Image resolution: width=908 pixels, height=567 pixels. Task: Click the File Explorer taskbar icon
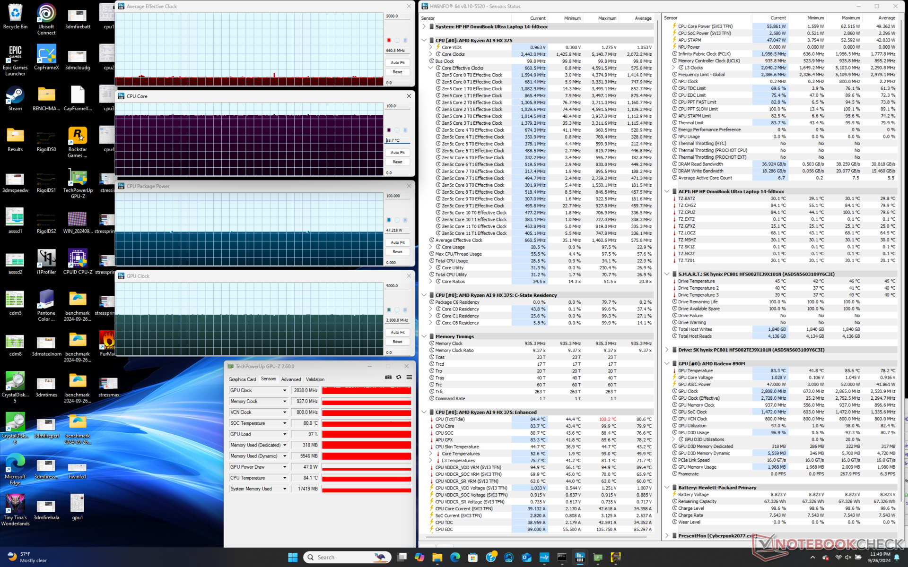click(x=437, y=558)
